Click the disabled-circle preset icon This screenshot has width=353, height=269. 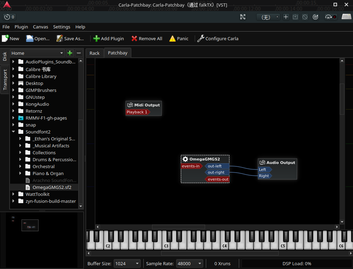(x=305, y=17)
